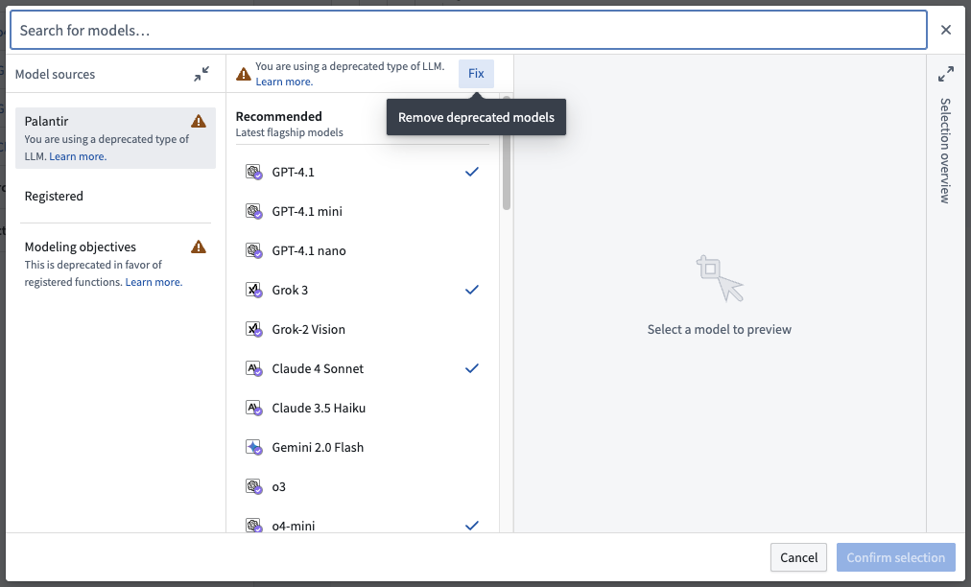Focus the Search for models field
This screenshot has width=971, height=587.
(468, 30)
